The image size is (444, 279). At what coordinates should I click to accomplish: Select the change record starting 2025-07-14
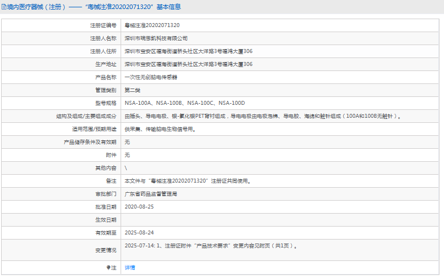pos(211,246)
